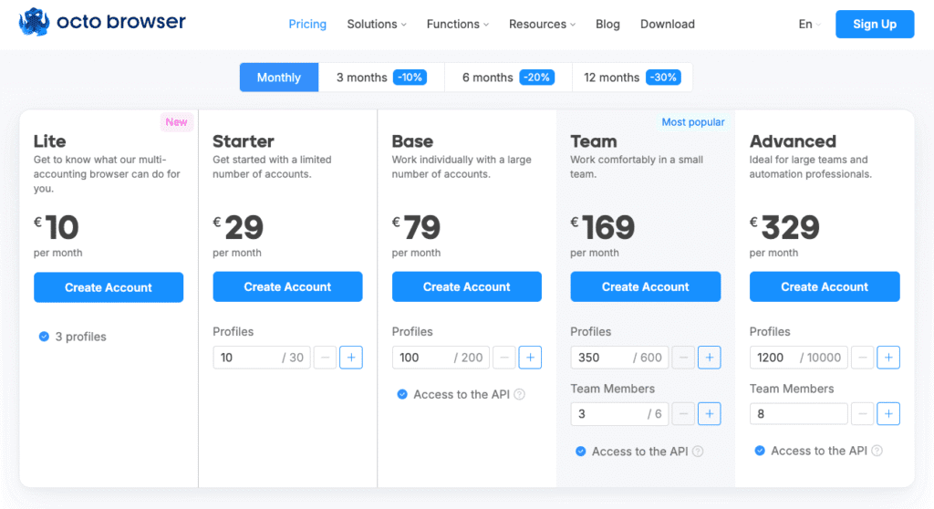
Task: Click the Base profiles field showing 100
Action: pyautogui.click(x=441, y=358)
